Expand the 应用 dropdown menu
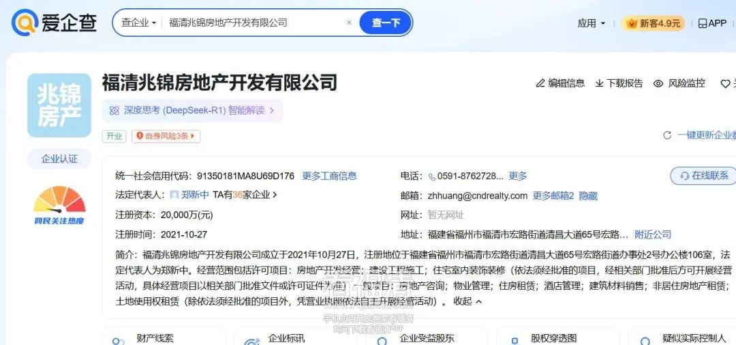This screenshot has width=736, height=345. [x=591, y=23]
